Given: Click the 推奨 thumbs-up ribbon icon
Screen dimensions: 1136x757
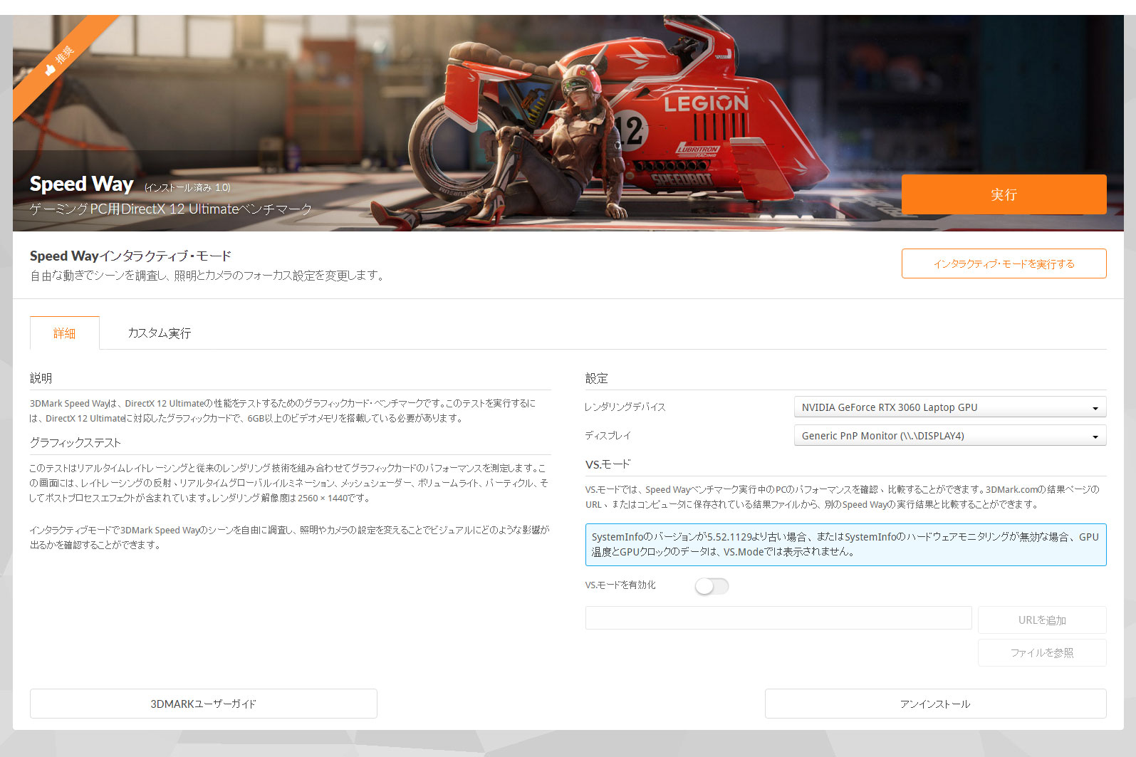Looking at the screenshot, I should pos(50,70).
